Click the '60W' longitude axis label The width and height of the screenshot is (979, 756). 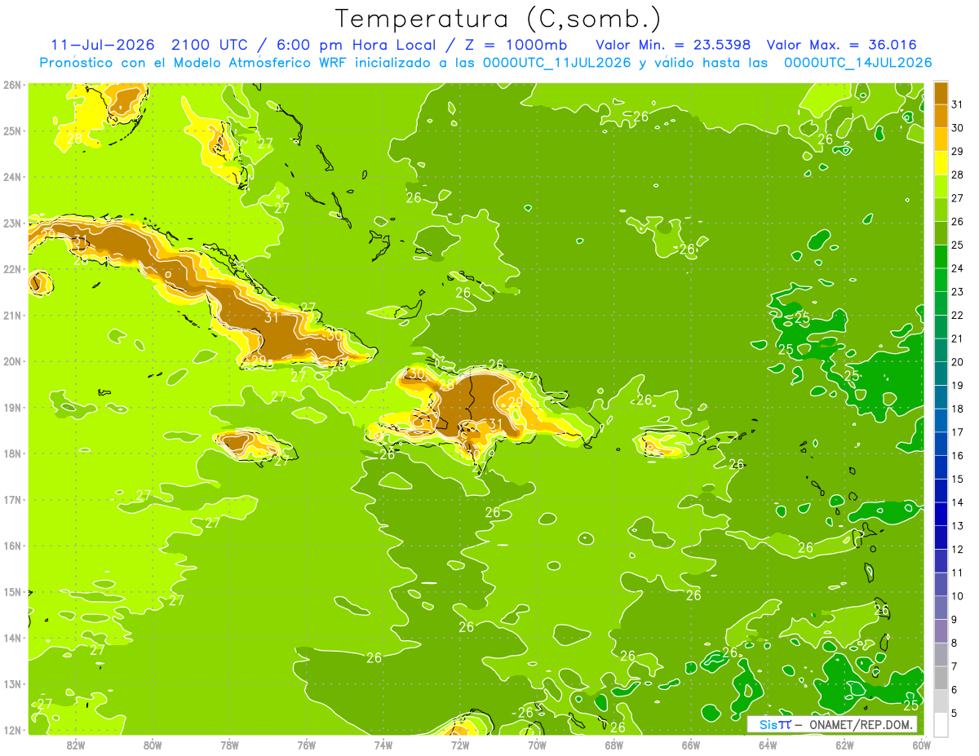coord(922,745)
